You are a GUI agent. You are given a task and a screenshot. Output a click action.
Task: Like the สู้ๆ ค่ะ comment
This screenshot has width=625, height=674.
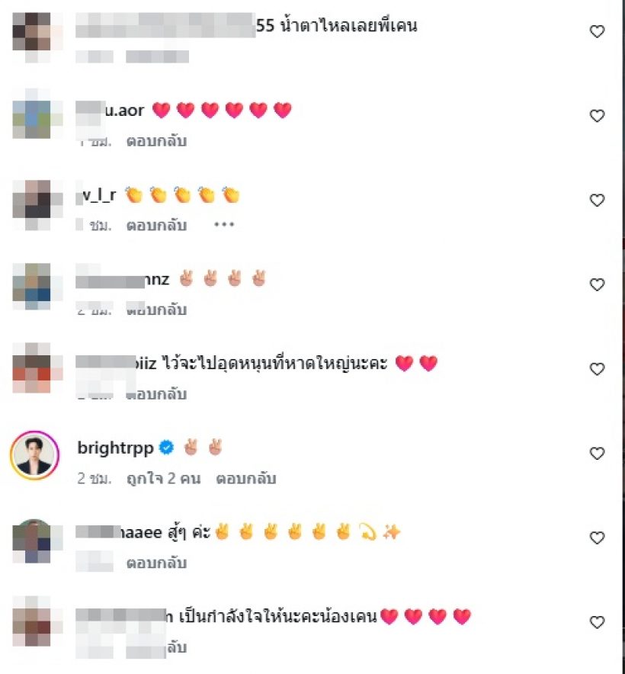597,538
